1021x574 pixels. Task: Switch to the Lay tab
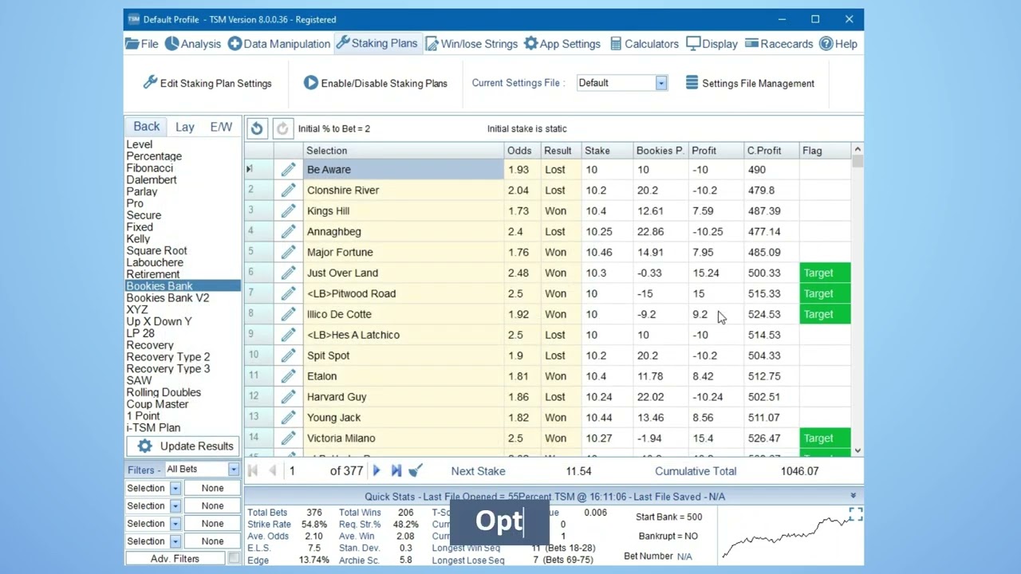(185, 127)
